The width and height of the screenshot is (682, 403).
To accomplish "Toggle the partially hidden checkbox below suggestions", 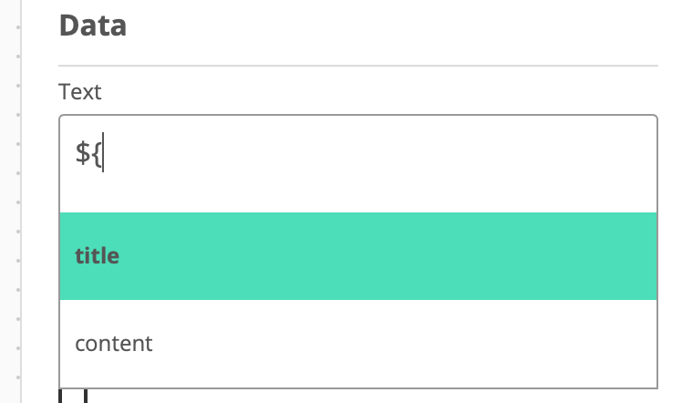I will pyautogui.click(x=73, y=396).
